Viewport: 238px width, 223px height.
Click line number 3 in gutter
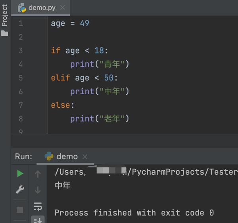click(x=21, y=50)
